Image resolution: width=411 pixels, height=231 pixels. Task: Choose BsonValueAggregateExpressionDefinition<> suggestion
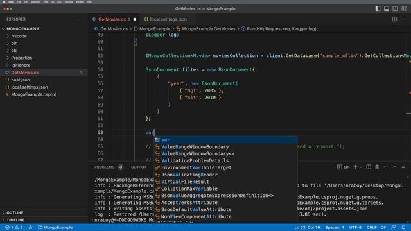(x=225, y=196)
